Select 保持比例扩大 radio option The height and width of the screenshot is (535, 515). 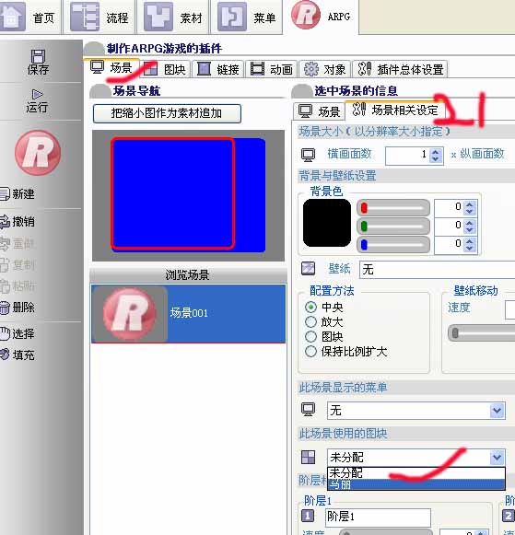310,351
